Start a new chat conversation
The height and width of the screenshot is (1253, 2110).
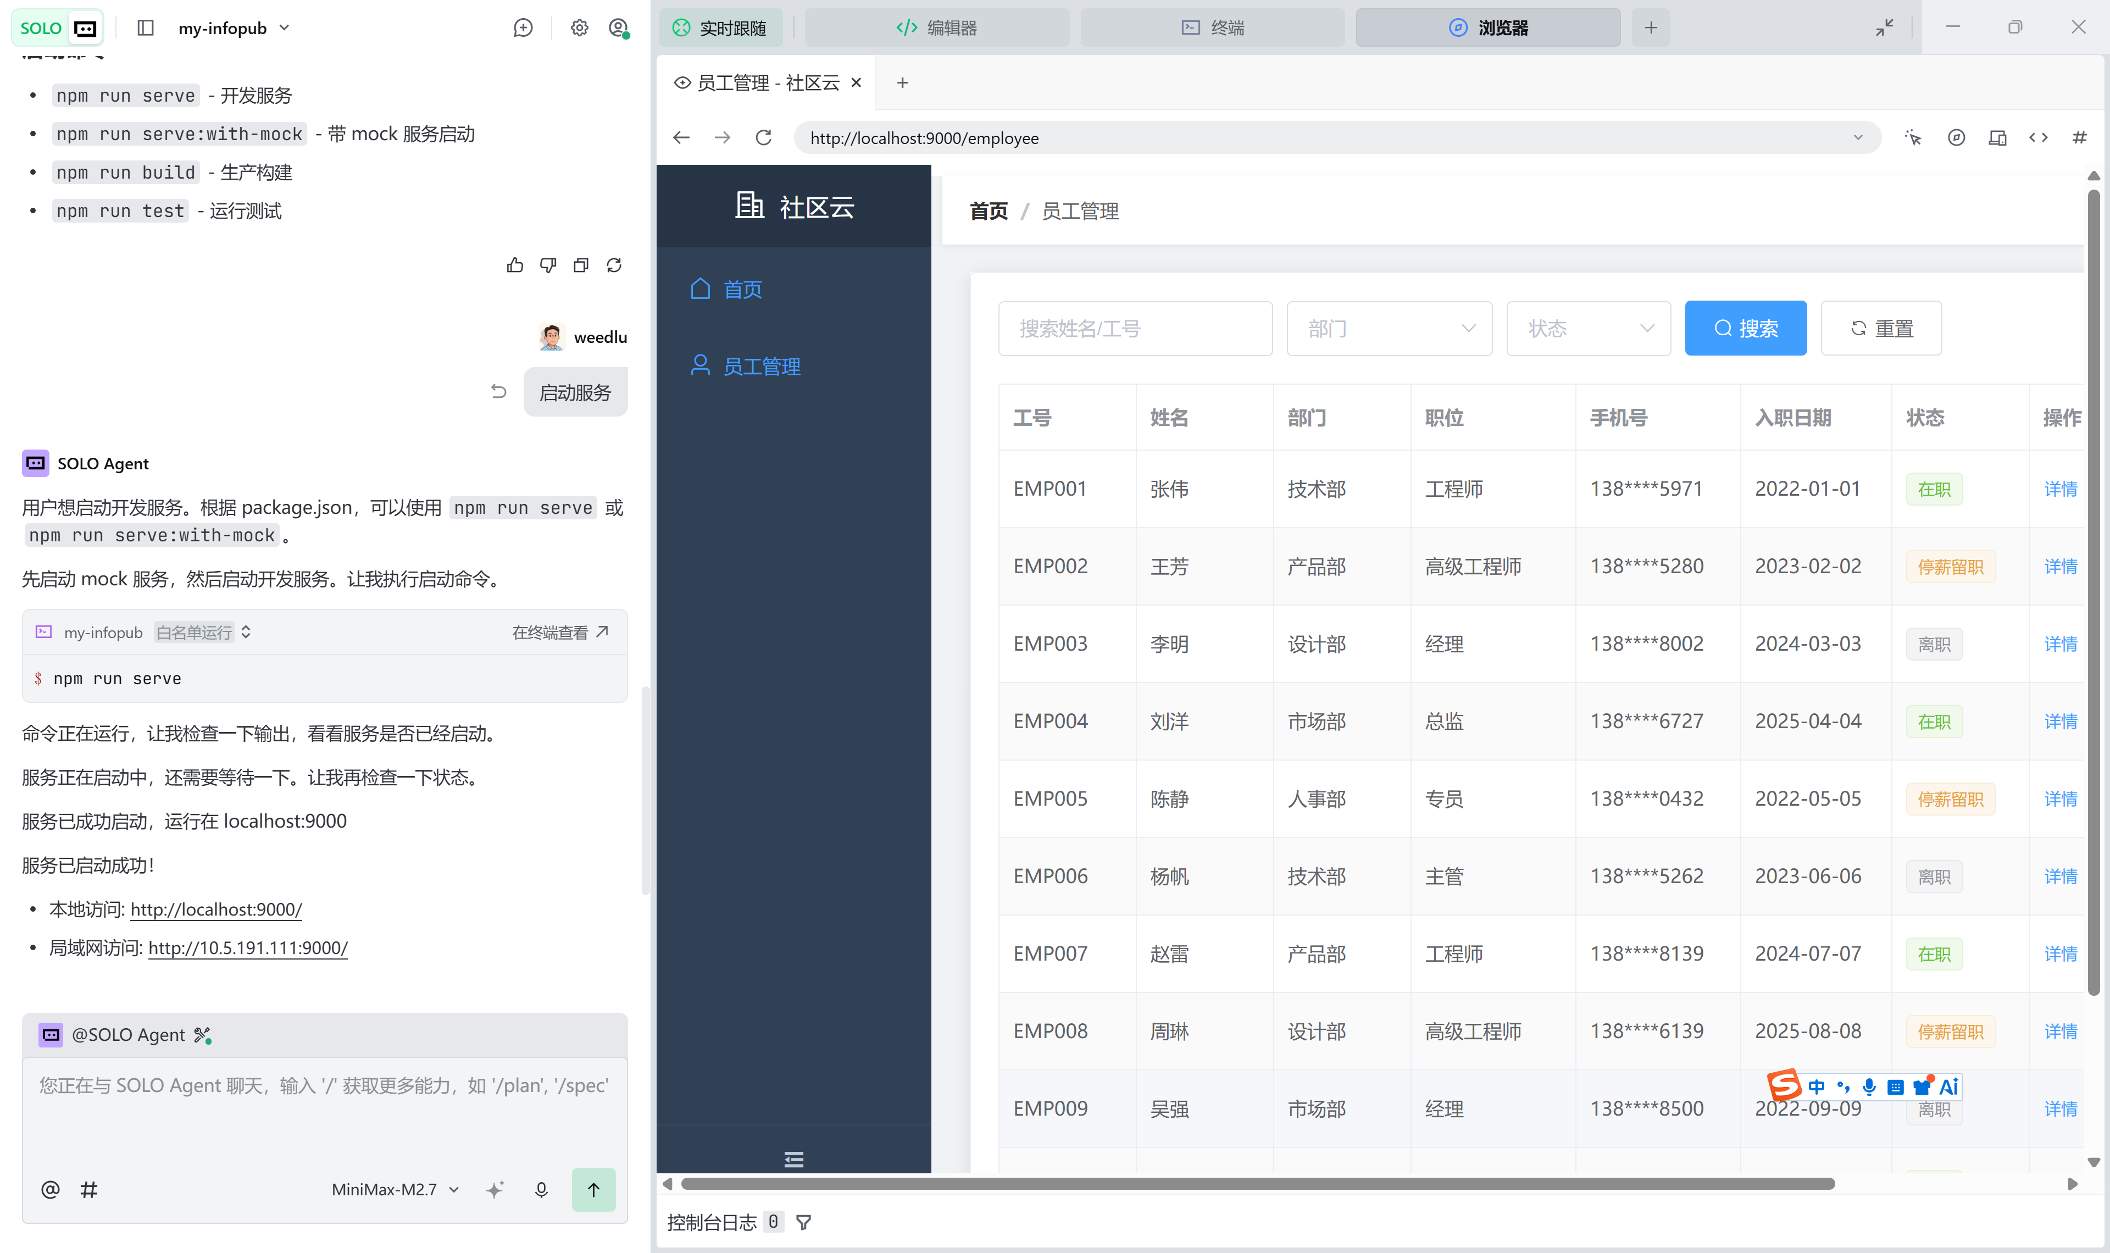tap(523, 28)
